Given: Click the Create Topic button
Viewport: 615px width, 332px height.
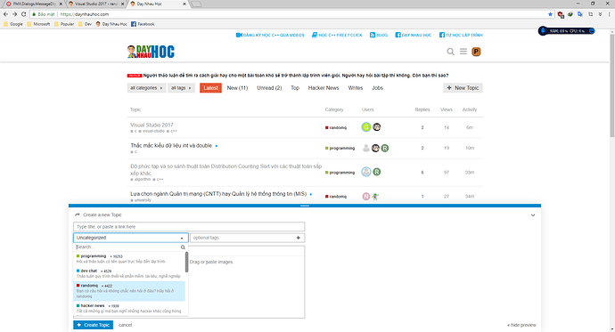Looking at the screenshot, I should pyautogui.click(x=93, y=325).
